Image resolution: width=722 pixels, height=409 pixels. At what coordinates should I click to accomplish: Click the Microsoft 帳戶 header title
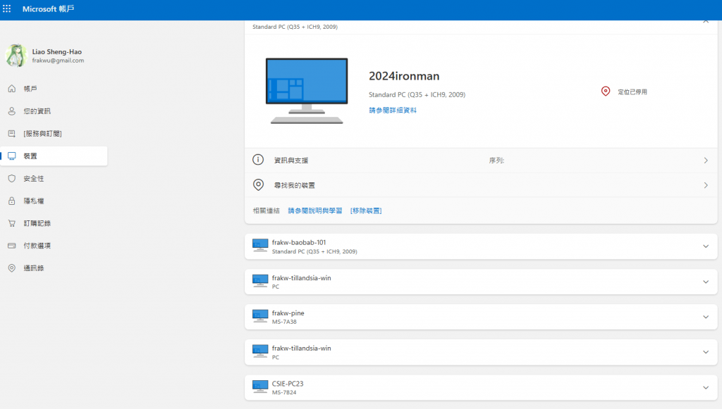pyautogui.click(x=48, y=8)
